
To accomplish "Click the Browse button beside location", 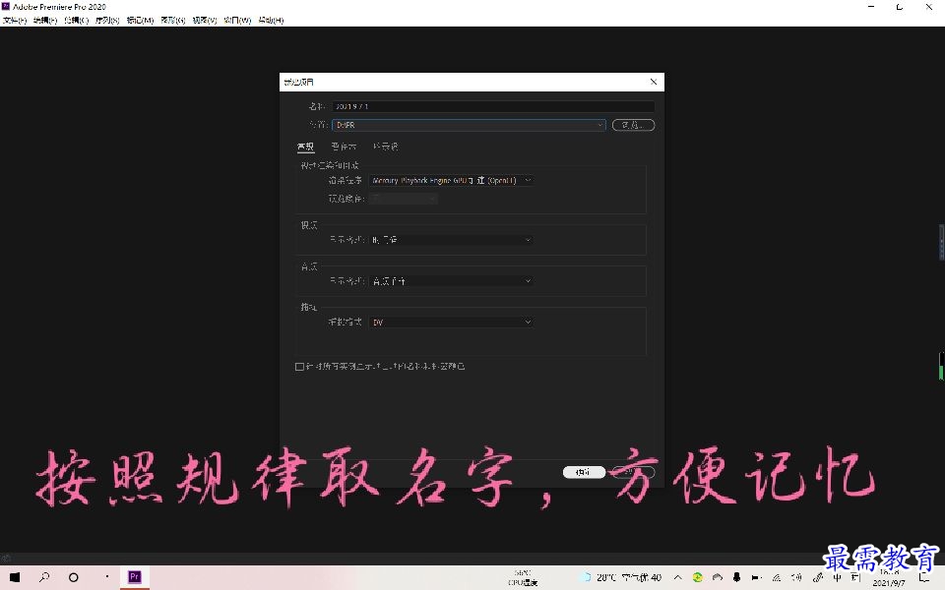I will 633,125.
